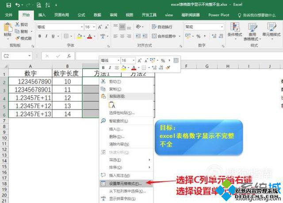The width and height of the screenshot is (283, 203).
Task: Switch to the Formulas (公式) tab
Action: coord(81,15)
